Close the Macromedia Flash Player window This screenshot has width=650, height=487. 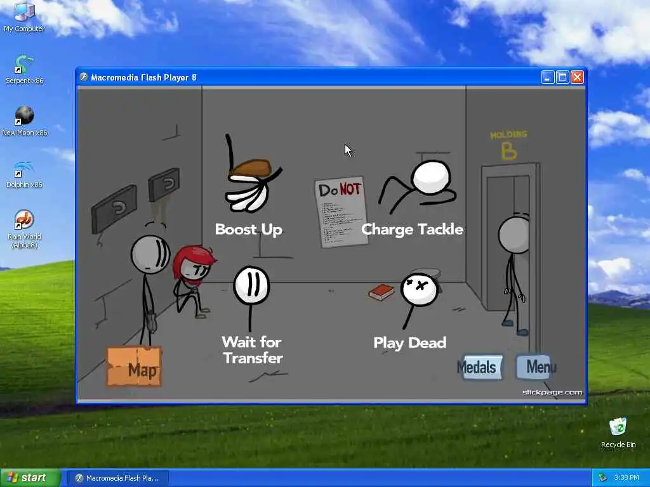click(578, 77)
